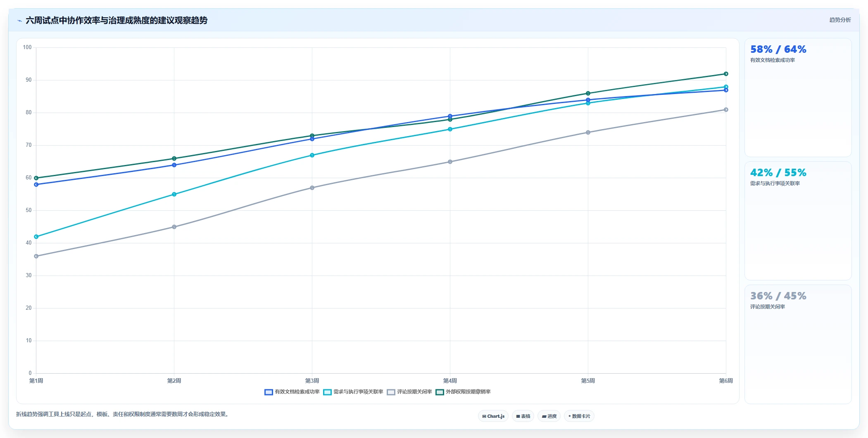Viewport: 868px width, 438px height.
Task: Click the dark green 外部权限按期撤销率 legend swatch
Action: 440,392
